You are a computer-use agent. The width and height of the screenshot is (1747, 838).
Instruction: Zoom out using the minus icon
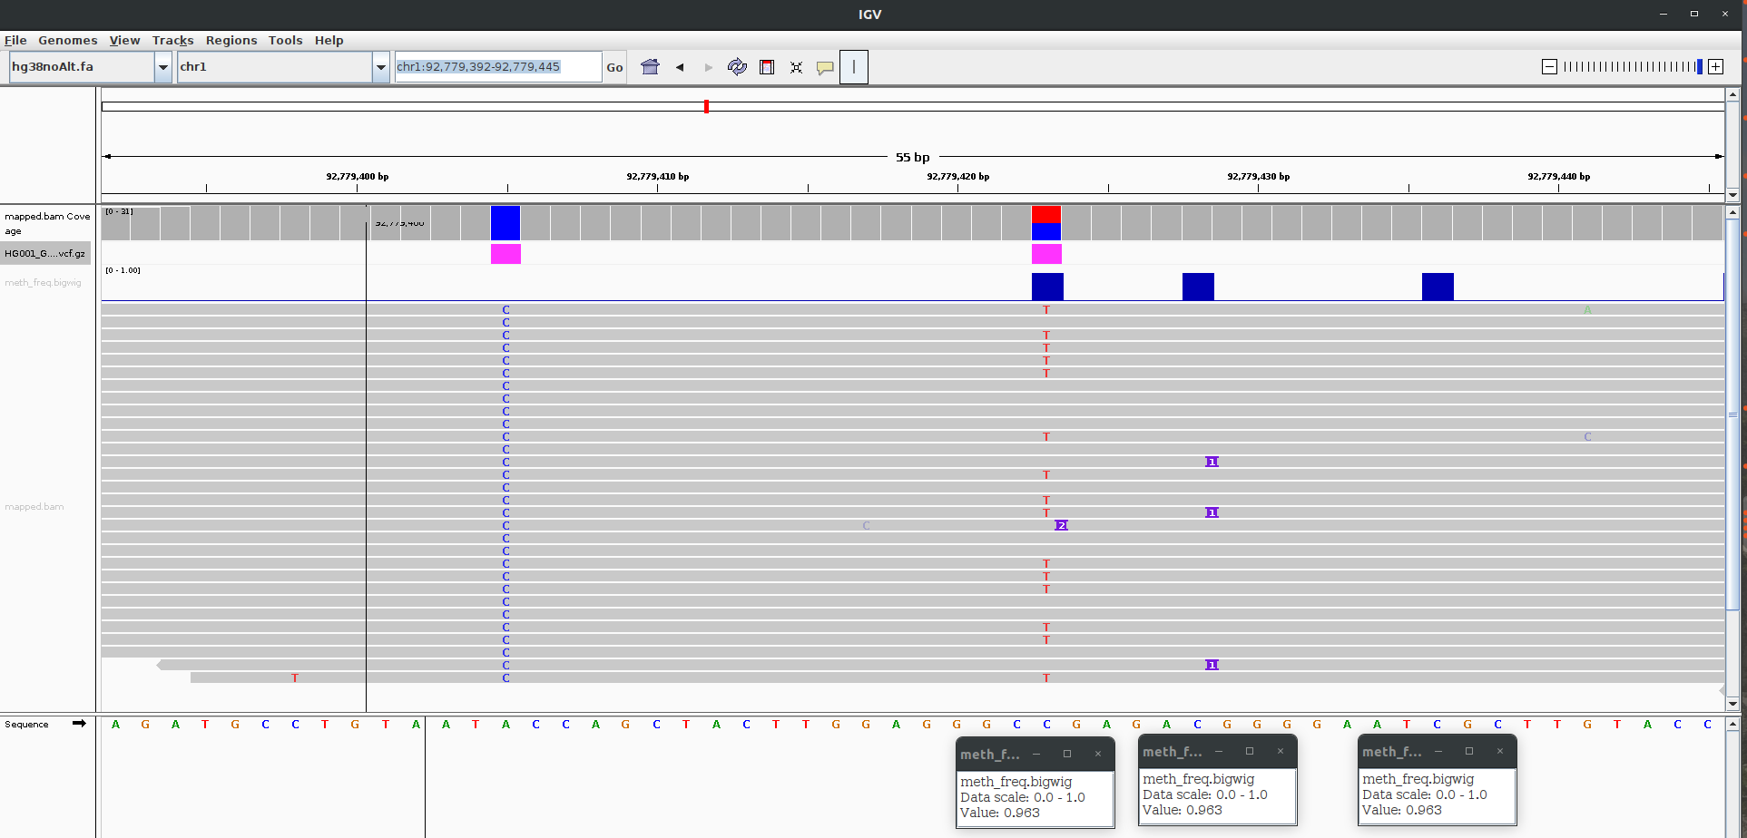tap(1550, 66)
